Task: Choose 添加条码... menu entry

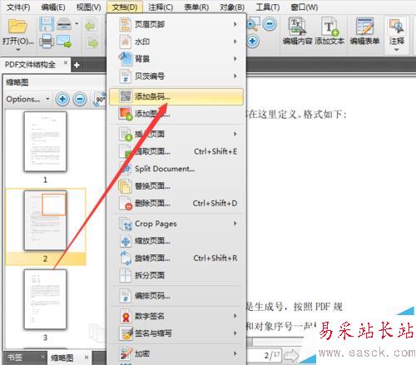Action: click(176, 96)
